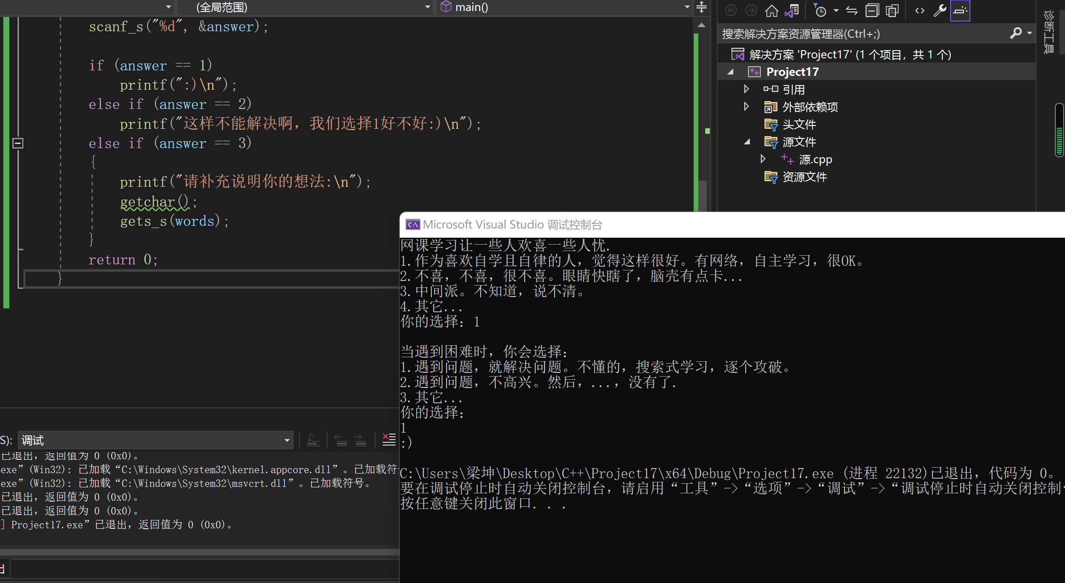Screen dimensions: 1065x583
Task: Clear all output with the red X icon
Action: point(389,440)
